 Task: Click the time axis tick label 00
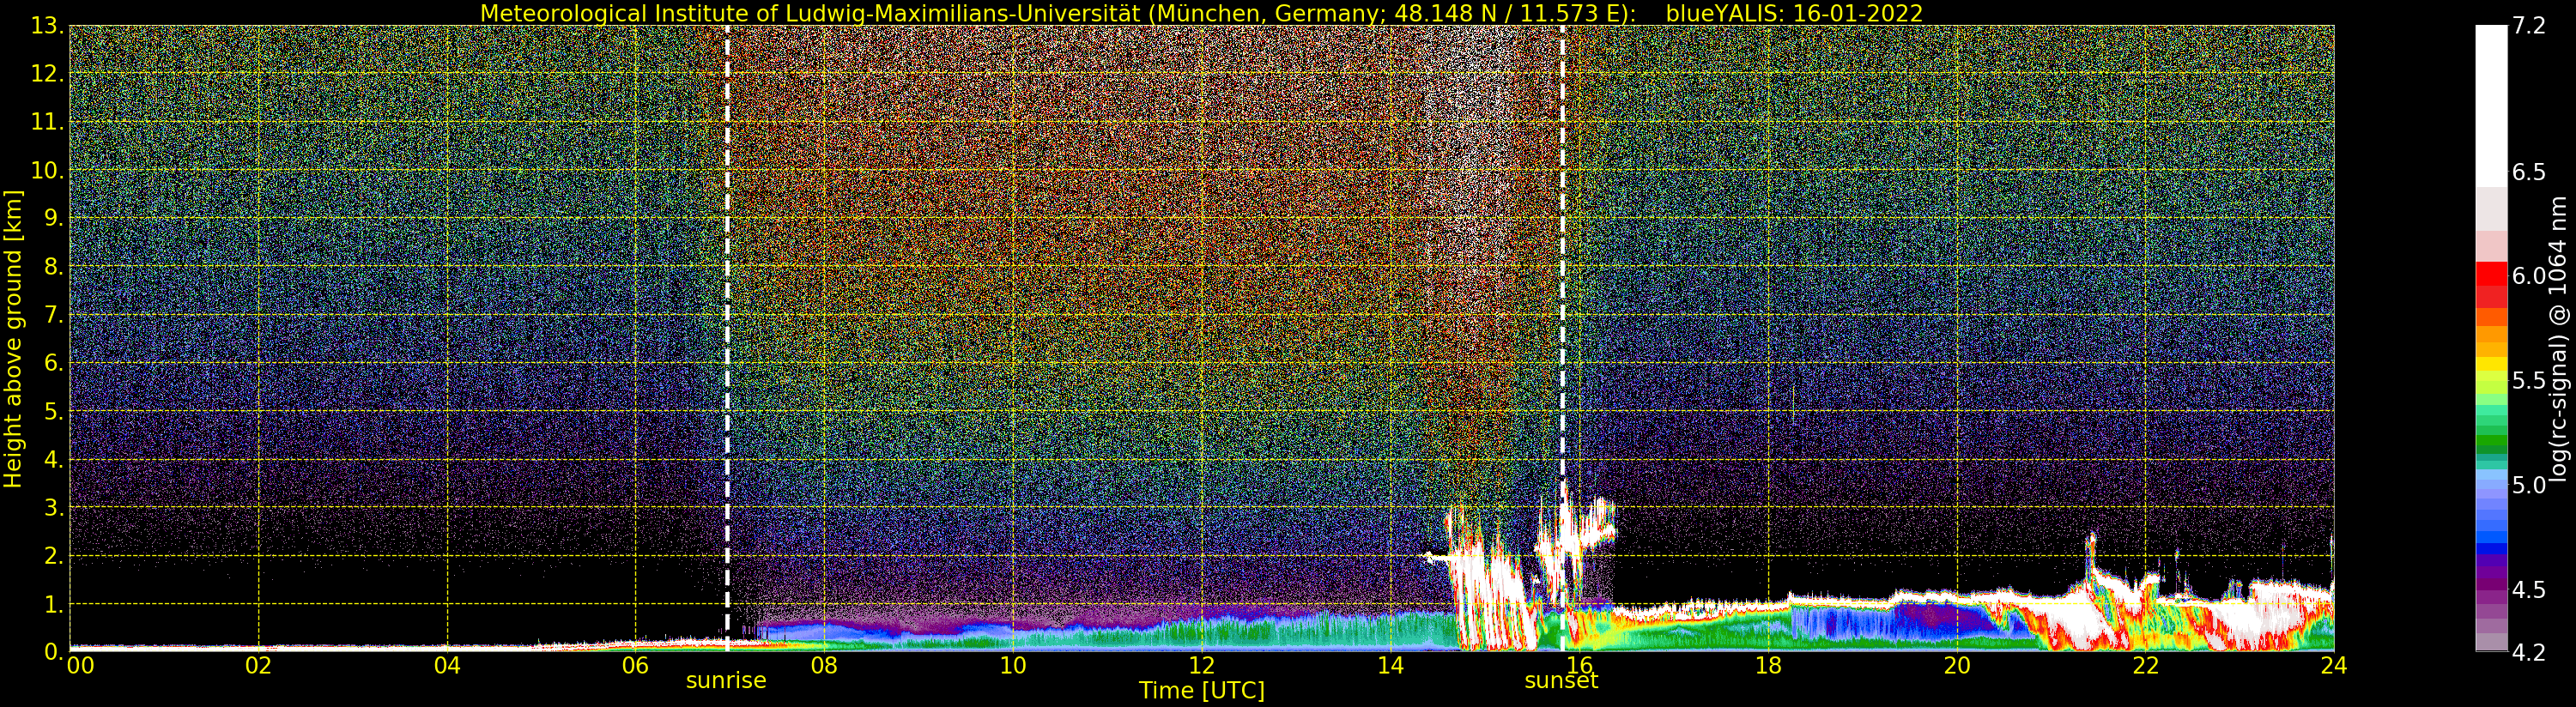pyautogui.click(x=80, y=665)
